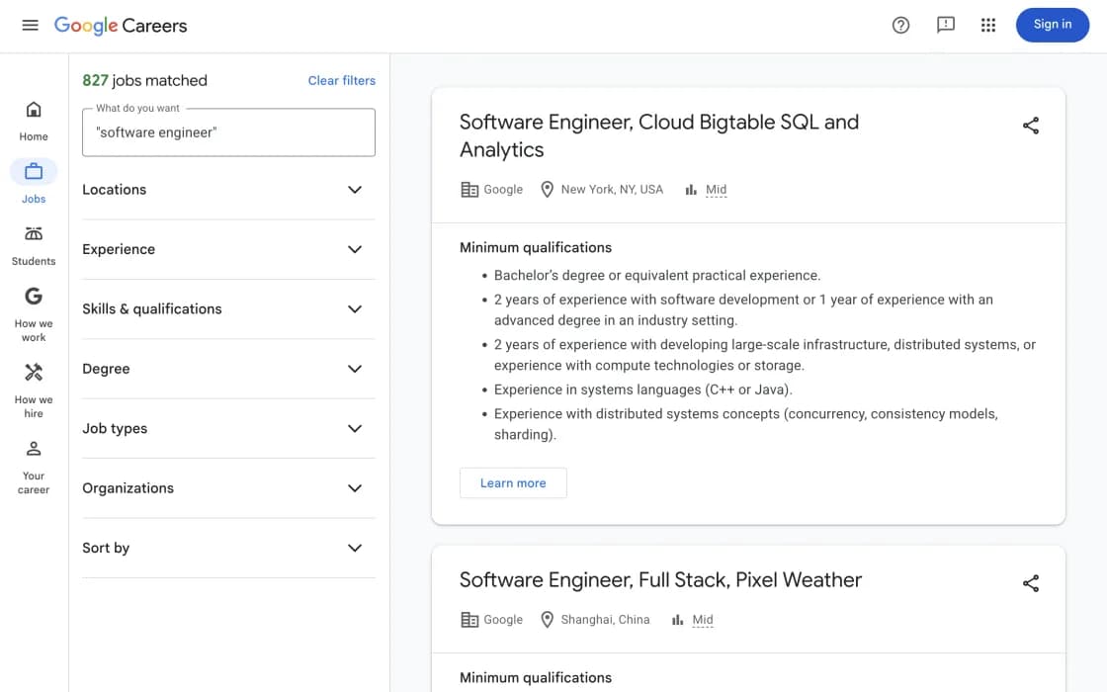Click company building icon on Pixel Weather job
Image resolution: width=1107 pixels, height=692 pixels.
(469, 619)
